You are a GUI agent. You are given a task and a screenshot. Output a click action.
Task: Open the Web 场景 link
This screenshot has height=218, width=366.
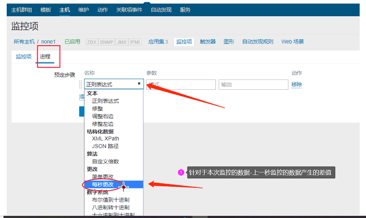(292, 42)
